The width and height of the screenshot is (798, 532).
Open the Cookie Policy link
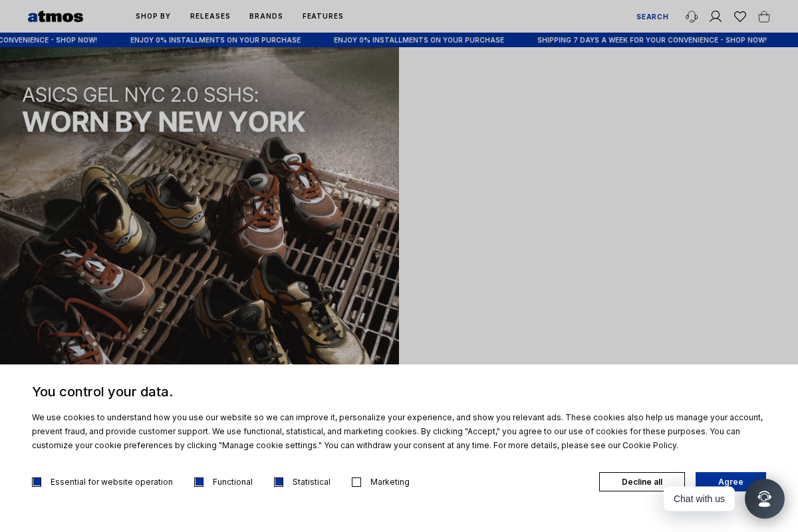tap(649, 446)
